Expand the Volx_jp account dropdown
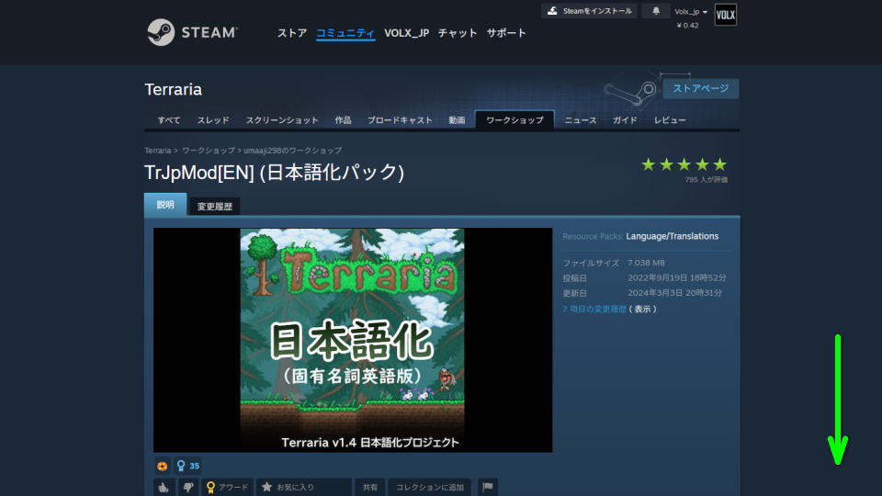 point(691,12)
